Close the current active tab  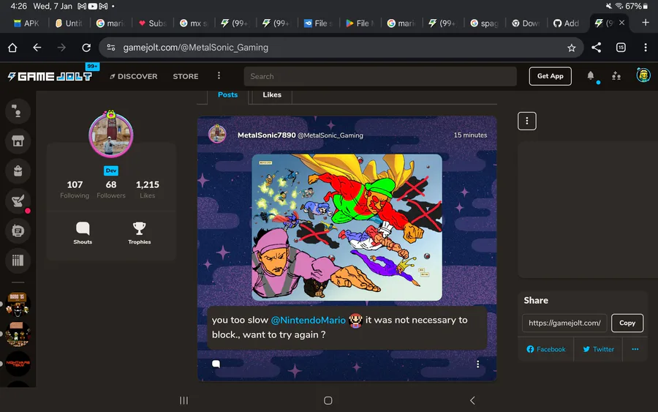(622, 23)
